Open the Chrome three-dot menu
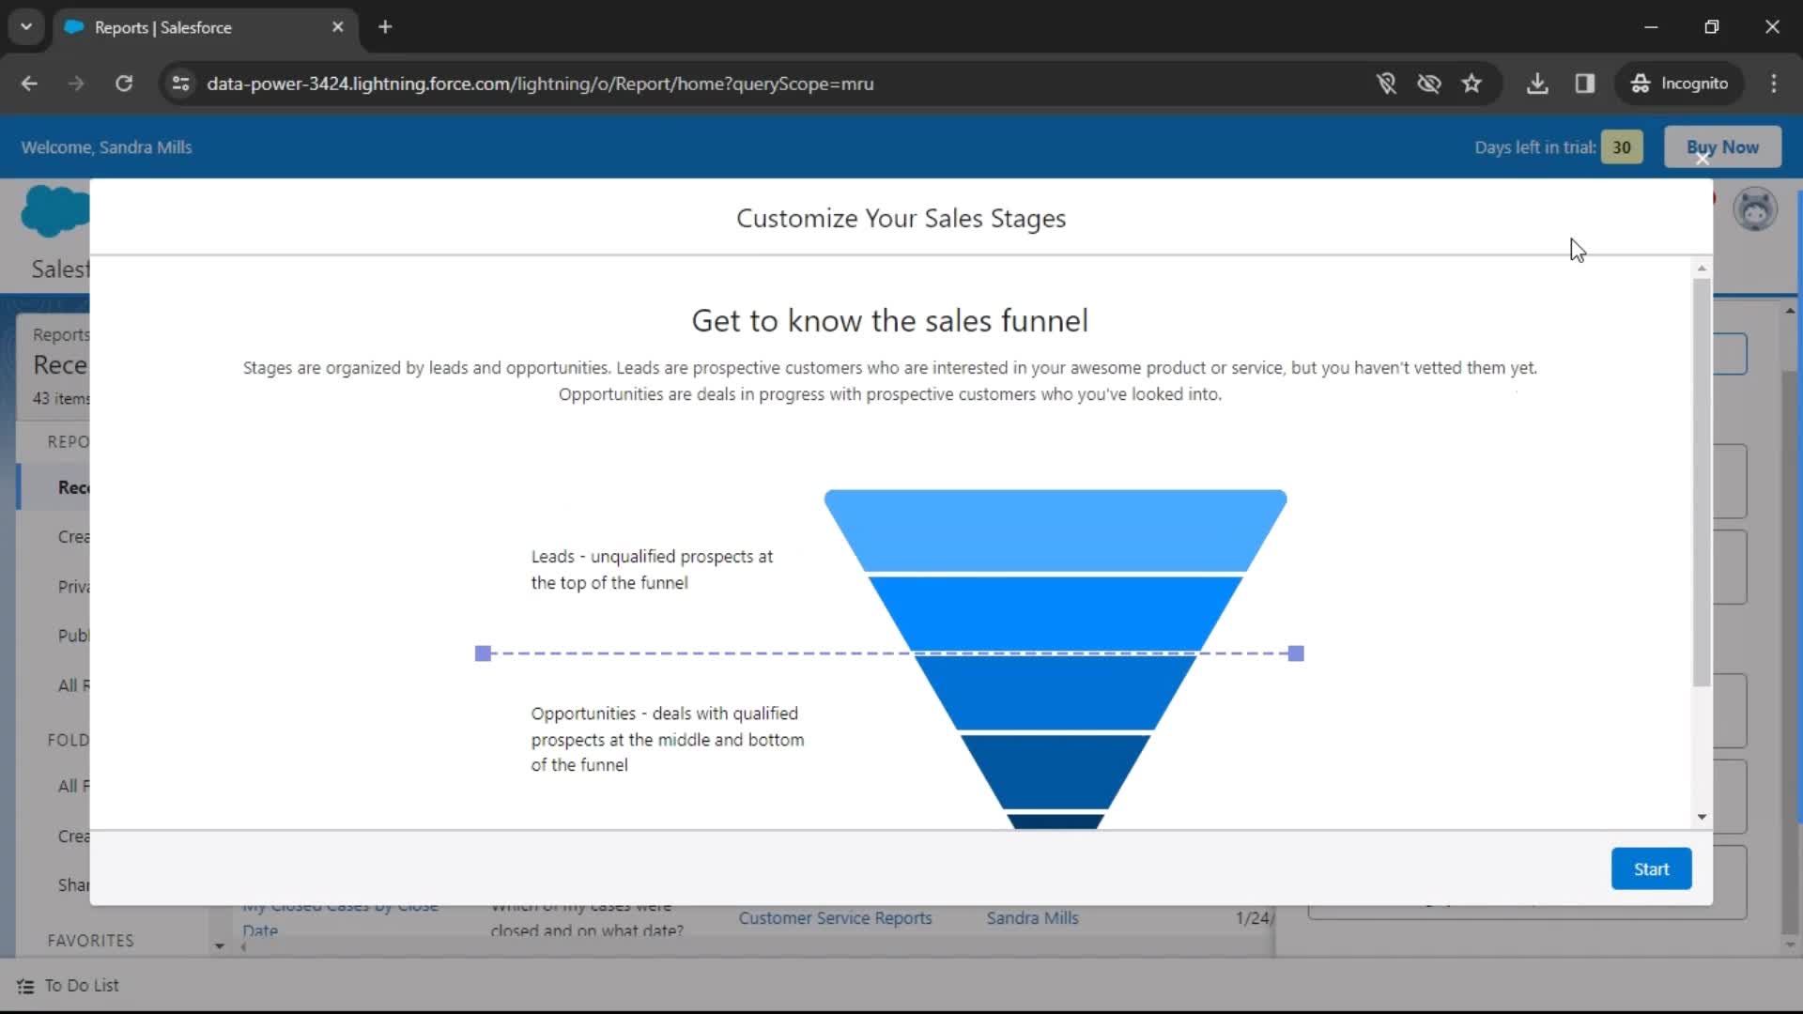 pos(1774,84)
